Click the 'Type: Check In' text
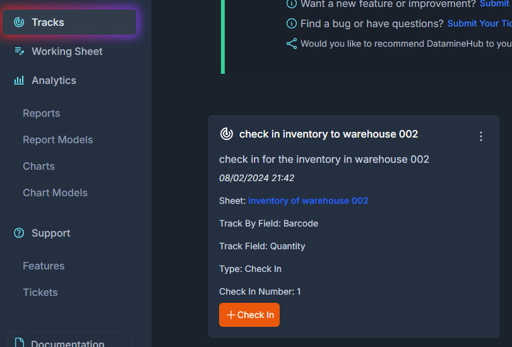 (250, 269)
